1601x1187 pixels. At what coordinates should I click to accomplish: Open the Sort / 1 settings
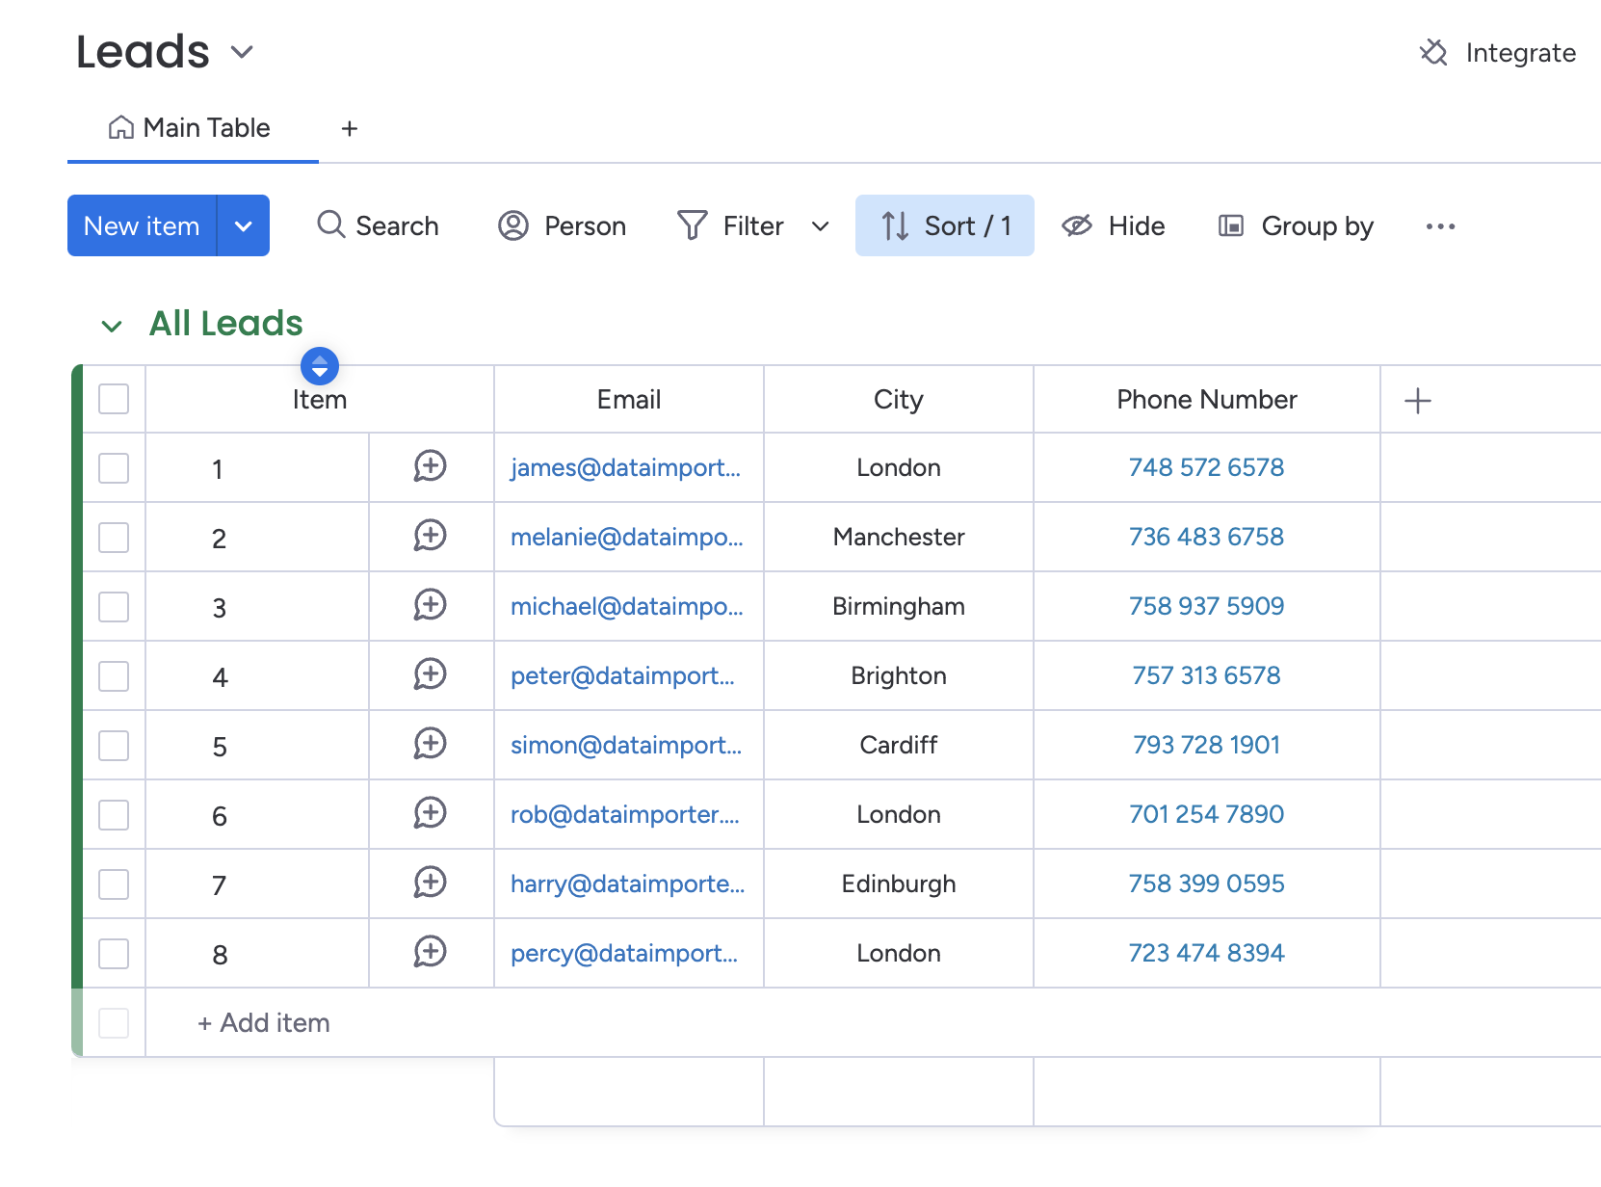coord(944,225)
